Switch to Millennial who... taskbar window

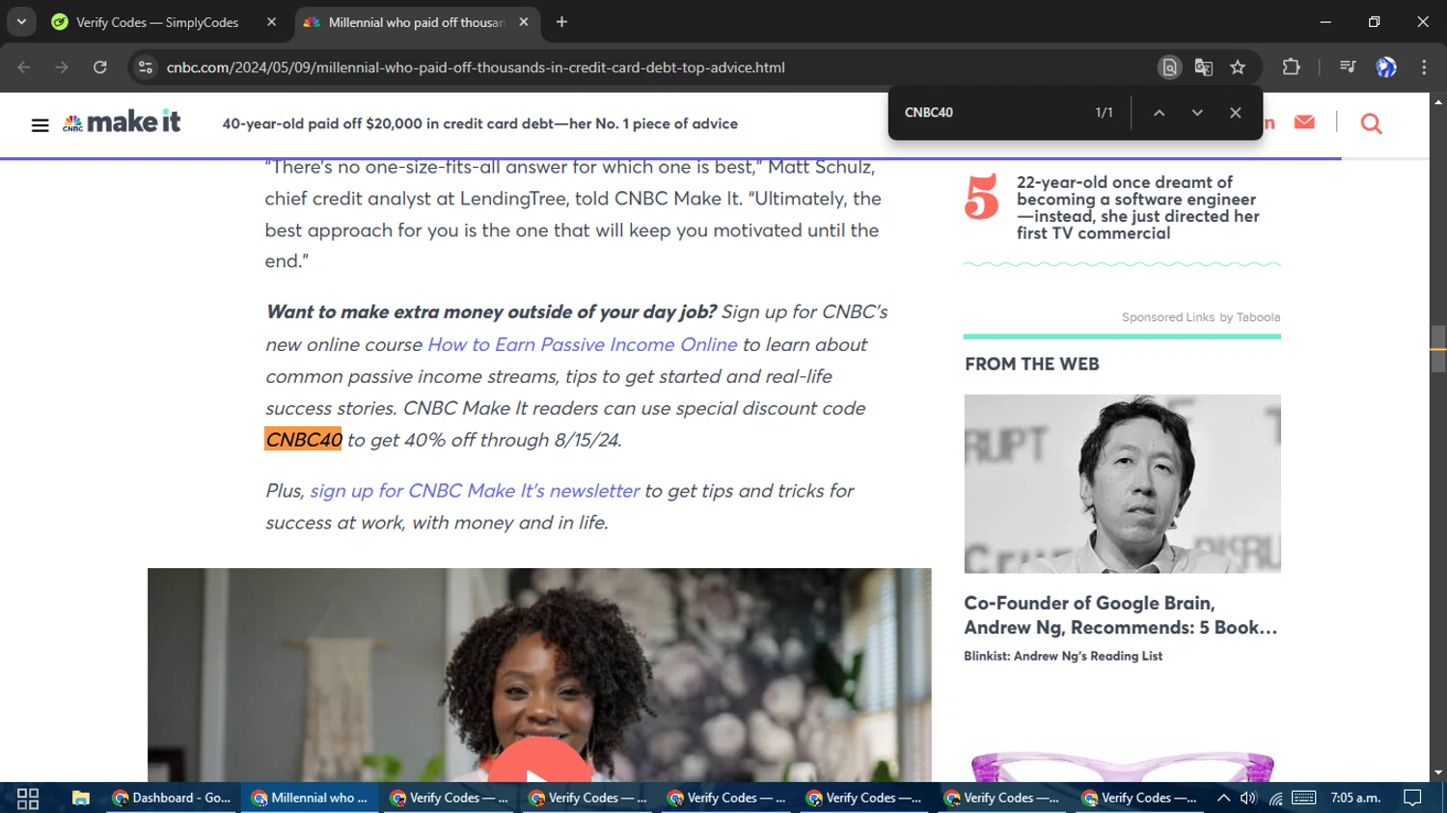click(310, 799)
